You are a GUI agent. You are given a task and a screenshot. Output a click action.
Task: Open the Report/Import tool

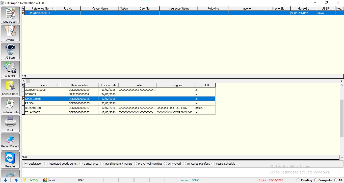(x=10, y=142)
